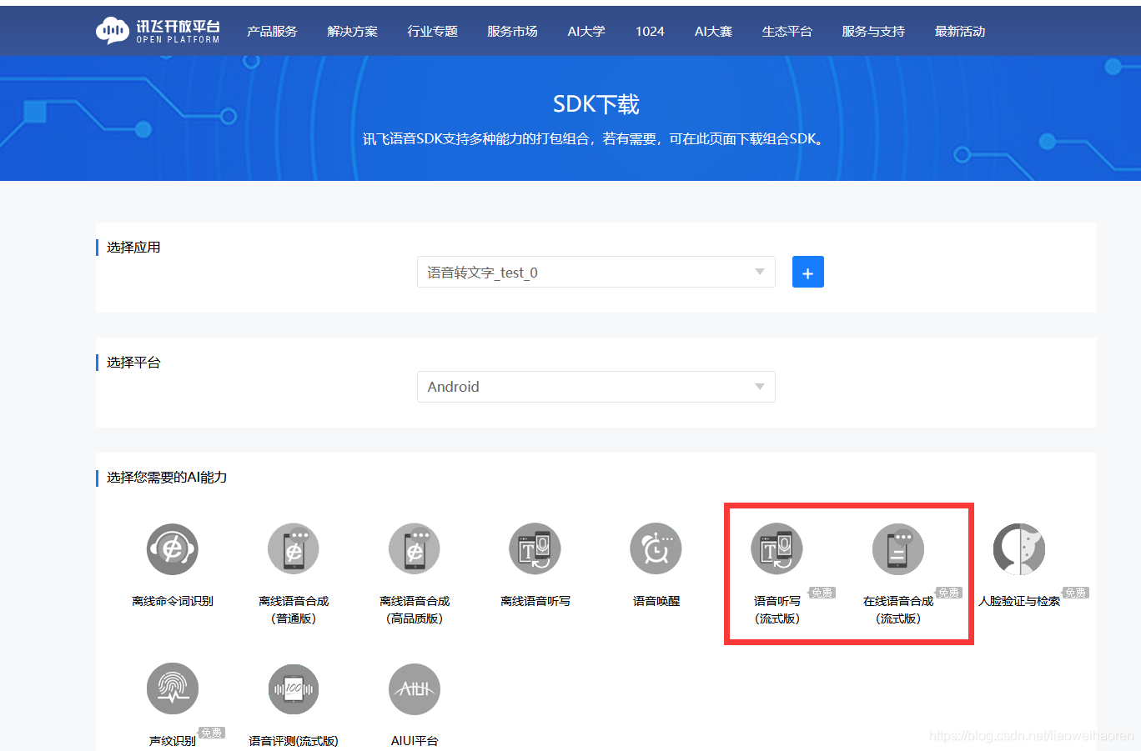This screenshot has height=751, width=1141.
Task: Click the 语音唤醒 label text
Action: tap(656, 601)
